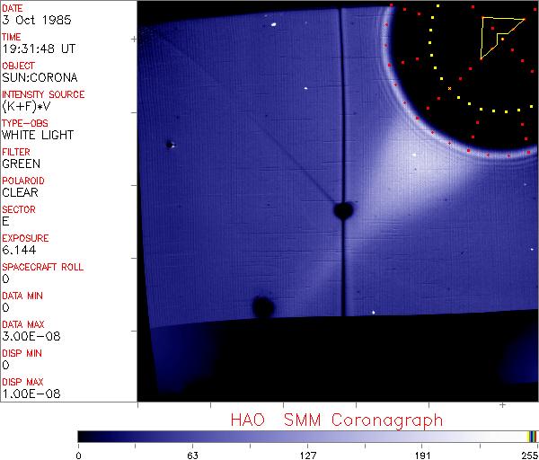
Task: Click the yellow triangle pointer marker
Action: tap(495, 36)
